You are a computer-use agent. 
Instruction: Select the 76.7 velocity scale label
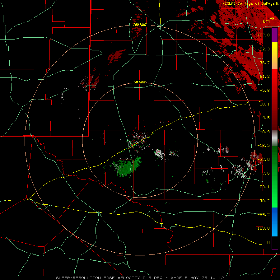pyautogui.click(x=265, y=63)
